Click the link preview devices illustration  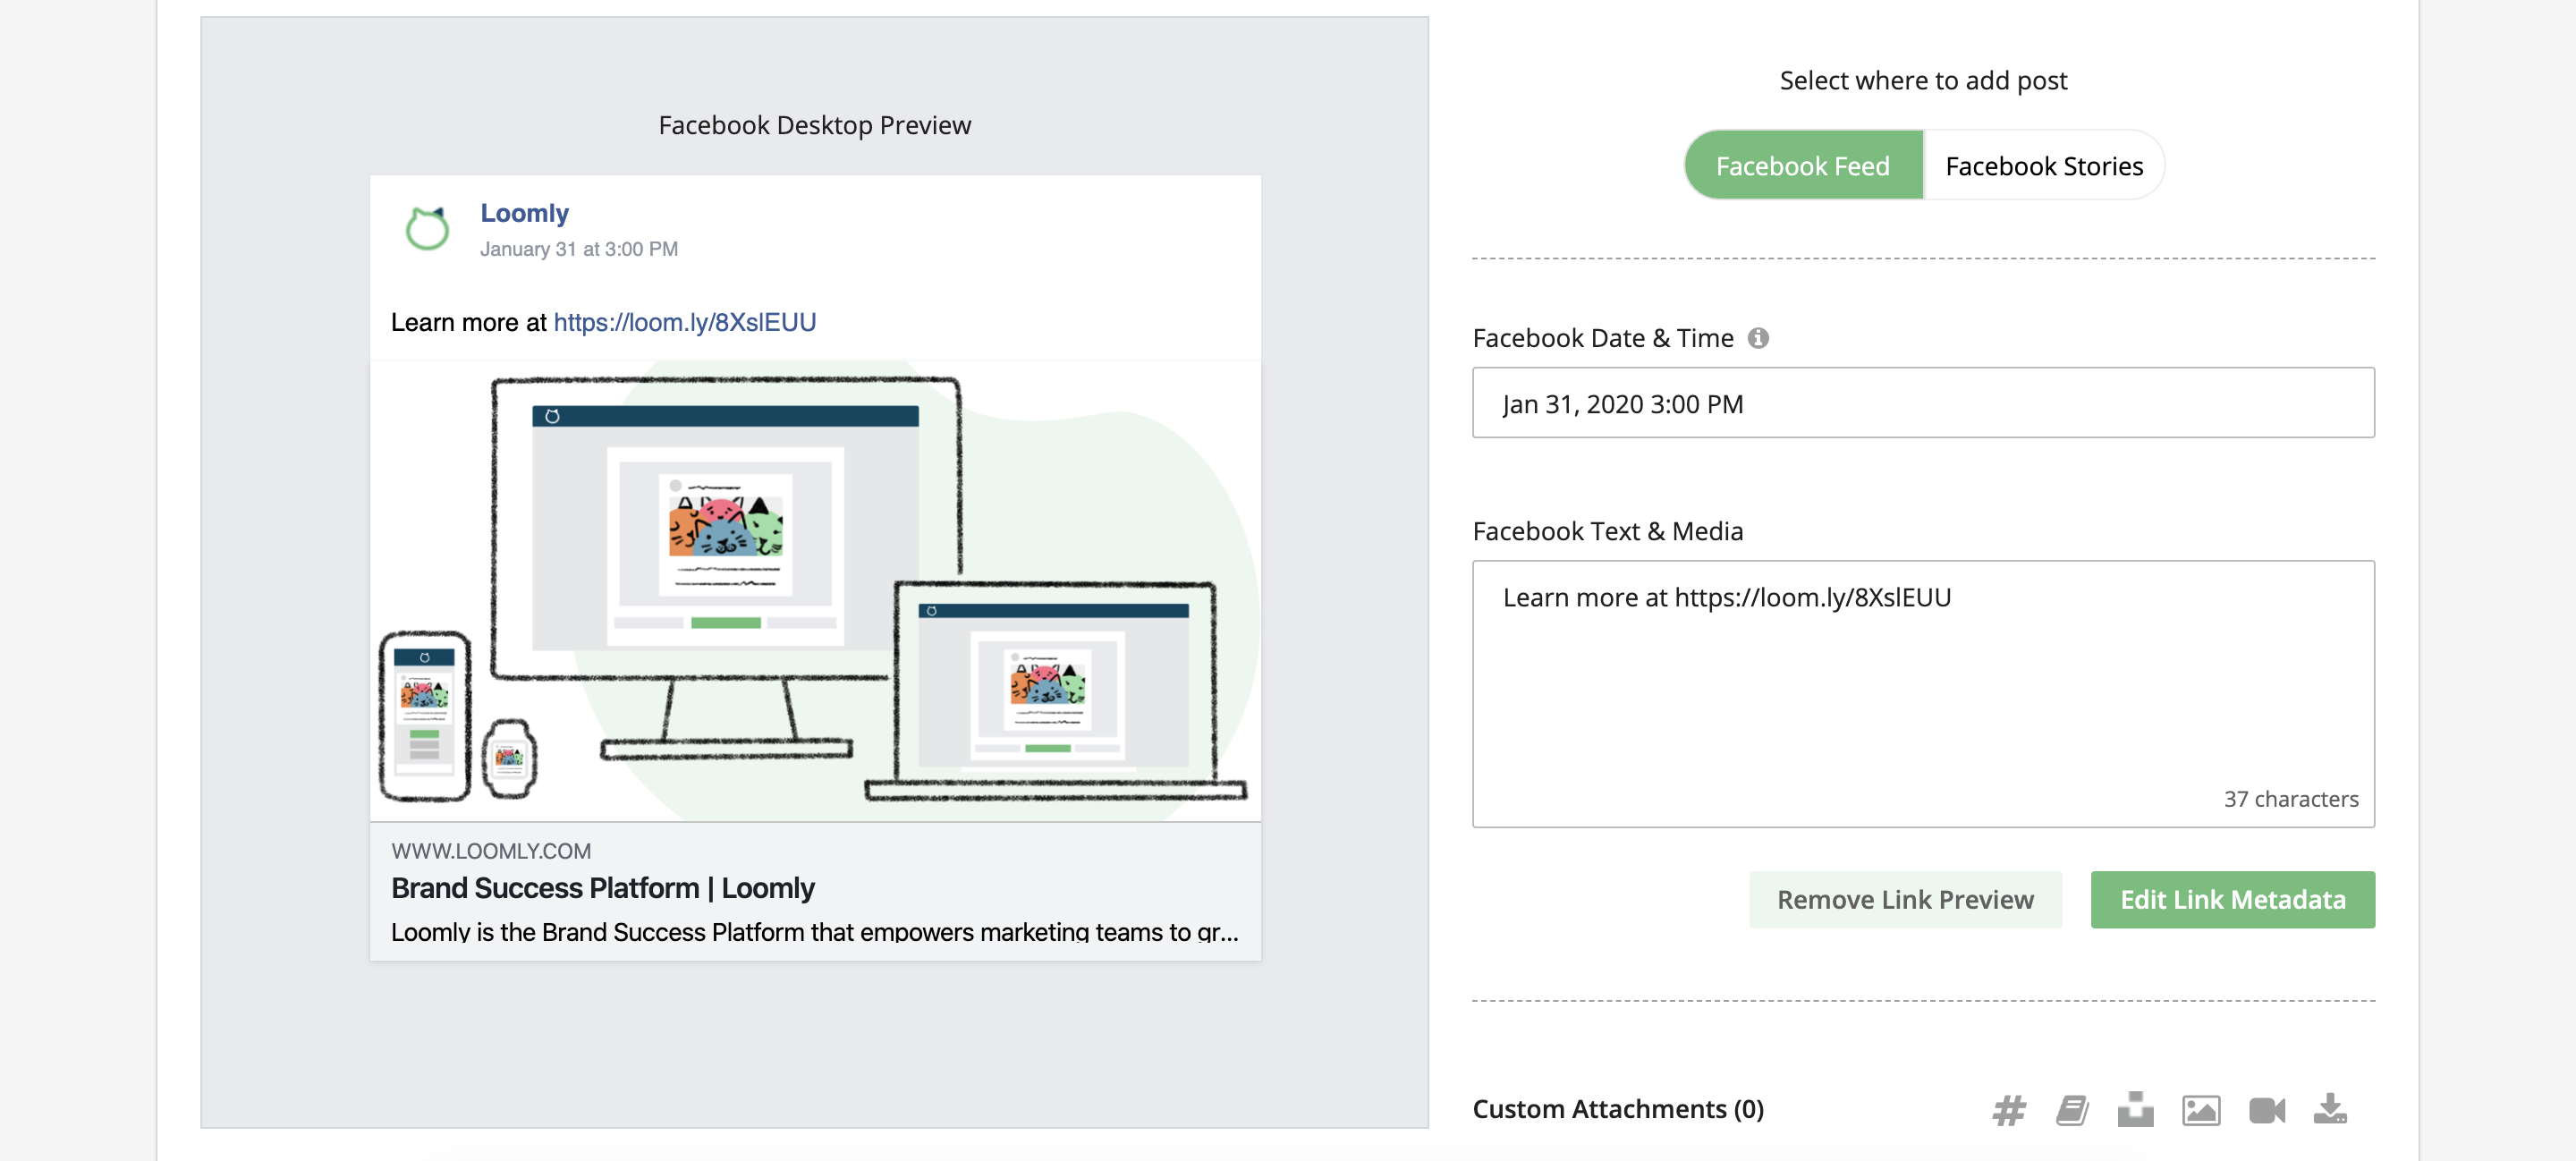tap(815, 591)
